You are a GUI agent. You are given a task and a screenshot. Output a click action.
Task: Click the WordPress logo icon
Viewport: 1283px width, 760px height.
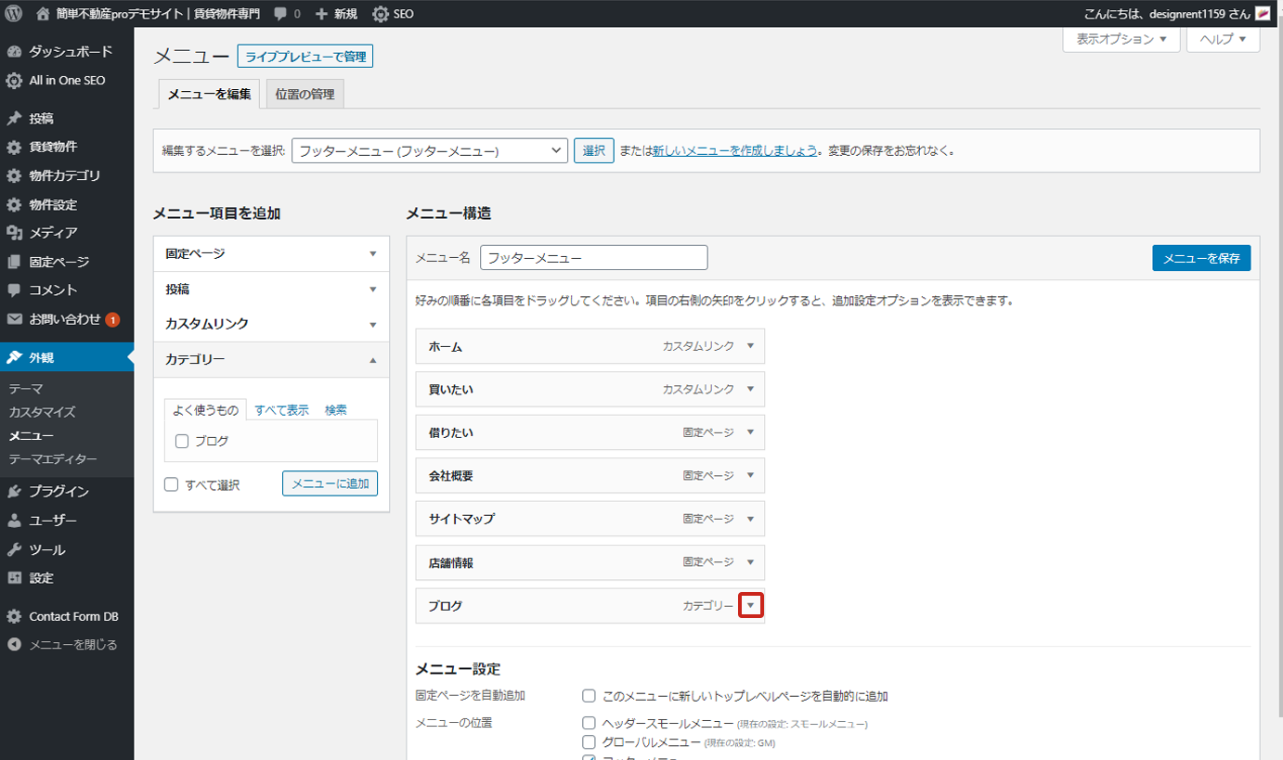pyautogui.click(x=13, y=14)
